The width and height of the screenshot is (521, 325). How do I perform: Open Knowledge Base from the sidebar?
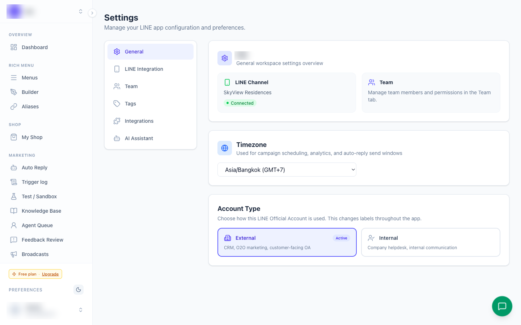click(46, 211)
